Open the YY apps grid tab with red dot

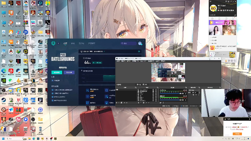click(233, 18)
